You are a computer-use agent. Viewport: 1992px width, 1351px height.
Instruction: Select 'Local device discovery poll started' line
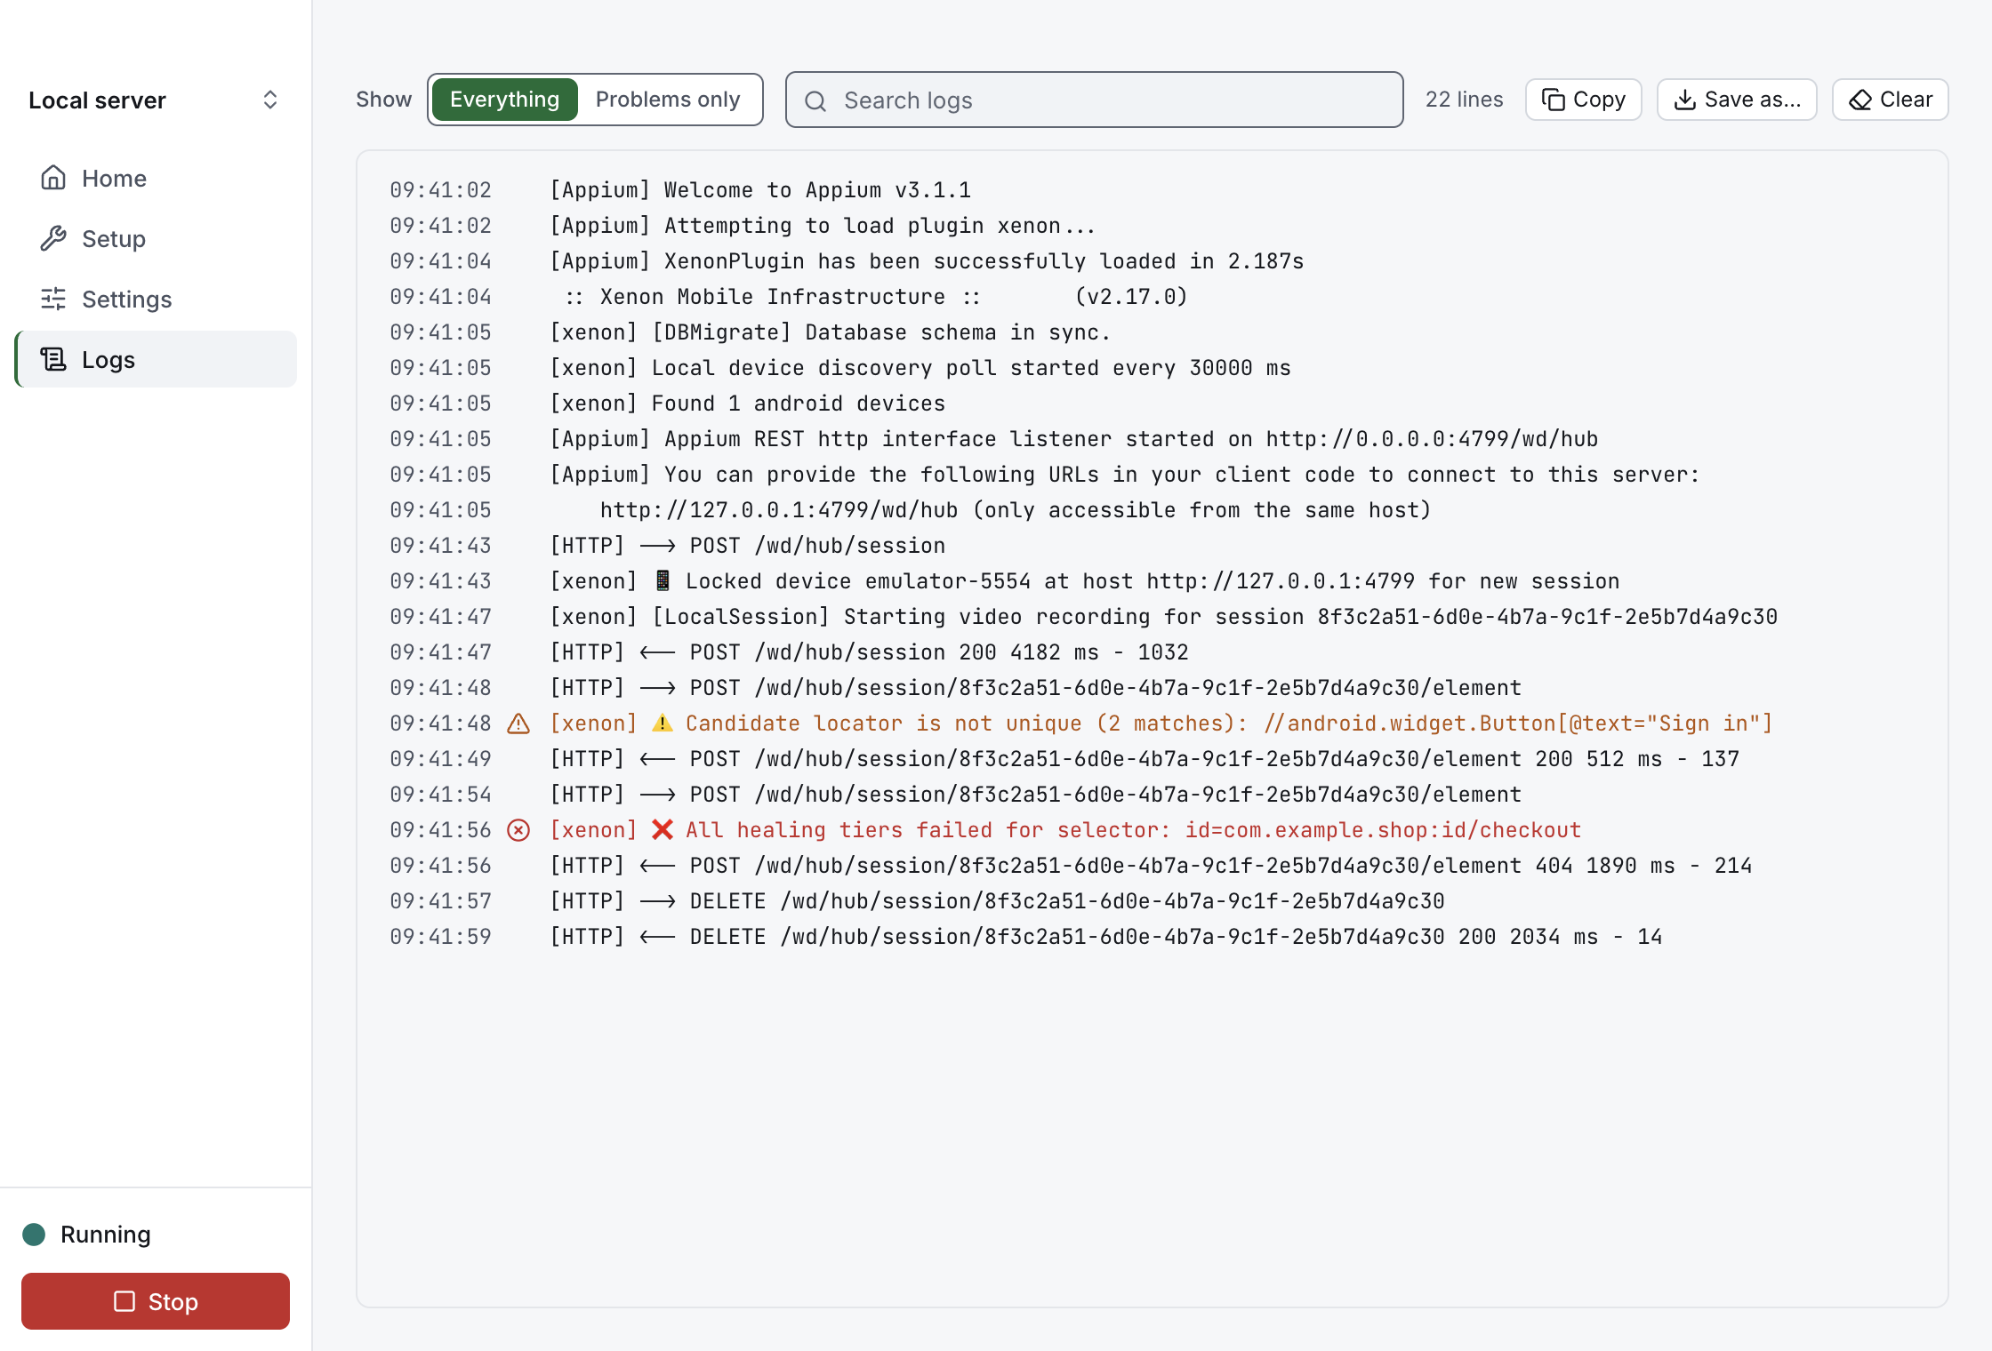(1152, 368)
